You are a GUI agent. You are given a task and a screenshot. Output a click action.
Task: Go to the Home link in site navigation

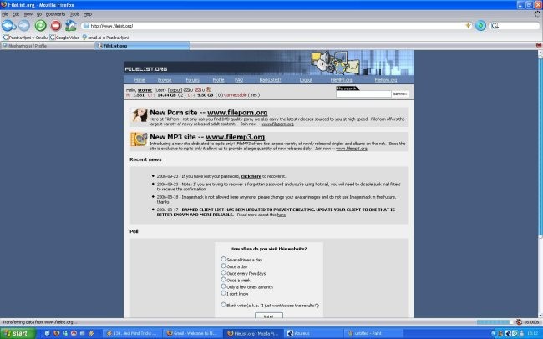pos(140,80)
